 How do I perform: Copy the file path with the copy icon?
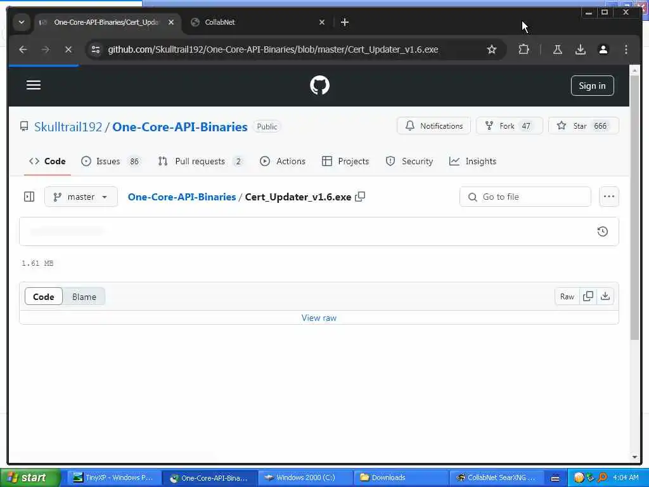(x=360, y=197)
